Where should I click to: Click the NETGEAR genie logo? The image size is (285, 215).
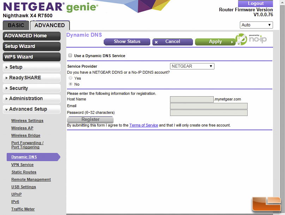click(50, 7)
